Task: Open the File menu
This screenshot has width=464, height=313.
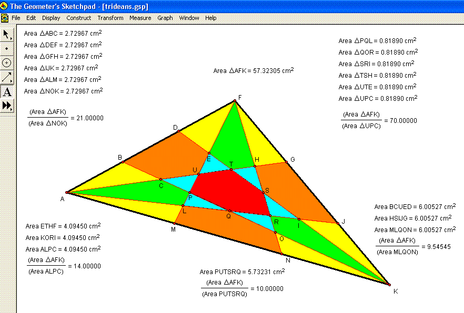Action: 16,18
